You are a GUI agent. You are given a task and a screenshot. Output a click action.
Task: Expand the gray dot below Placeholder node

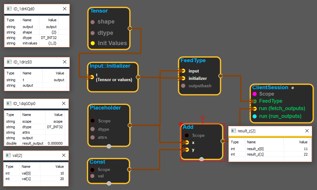[x=109, y=147]
